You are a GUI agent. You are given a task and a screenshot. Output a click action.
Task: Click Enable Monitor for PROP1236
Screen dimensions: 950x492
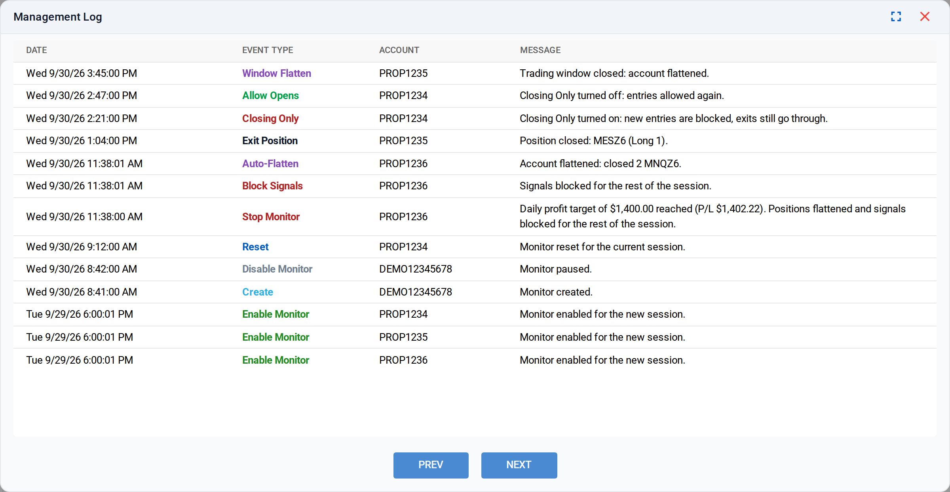pyautogui.click(x=275, y=360)
